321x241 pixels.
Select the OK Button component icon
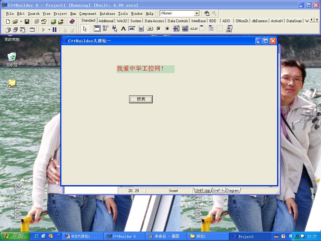[150, 29]
